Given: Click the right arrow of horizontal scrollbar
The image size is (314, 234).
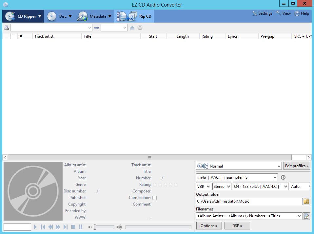Looking at the screenshot, I should click(309, 157).
